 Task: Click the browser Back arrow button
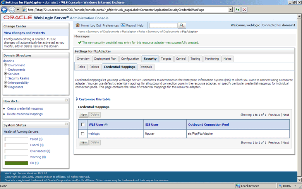point(5,9)
